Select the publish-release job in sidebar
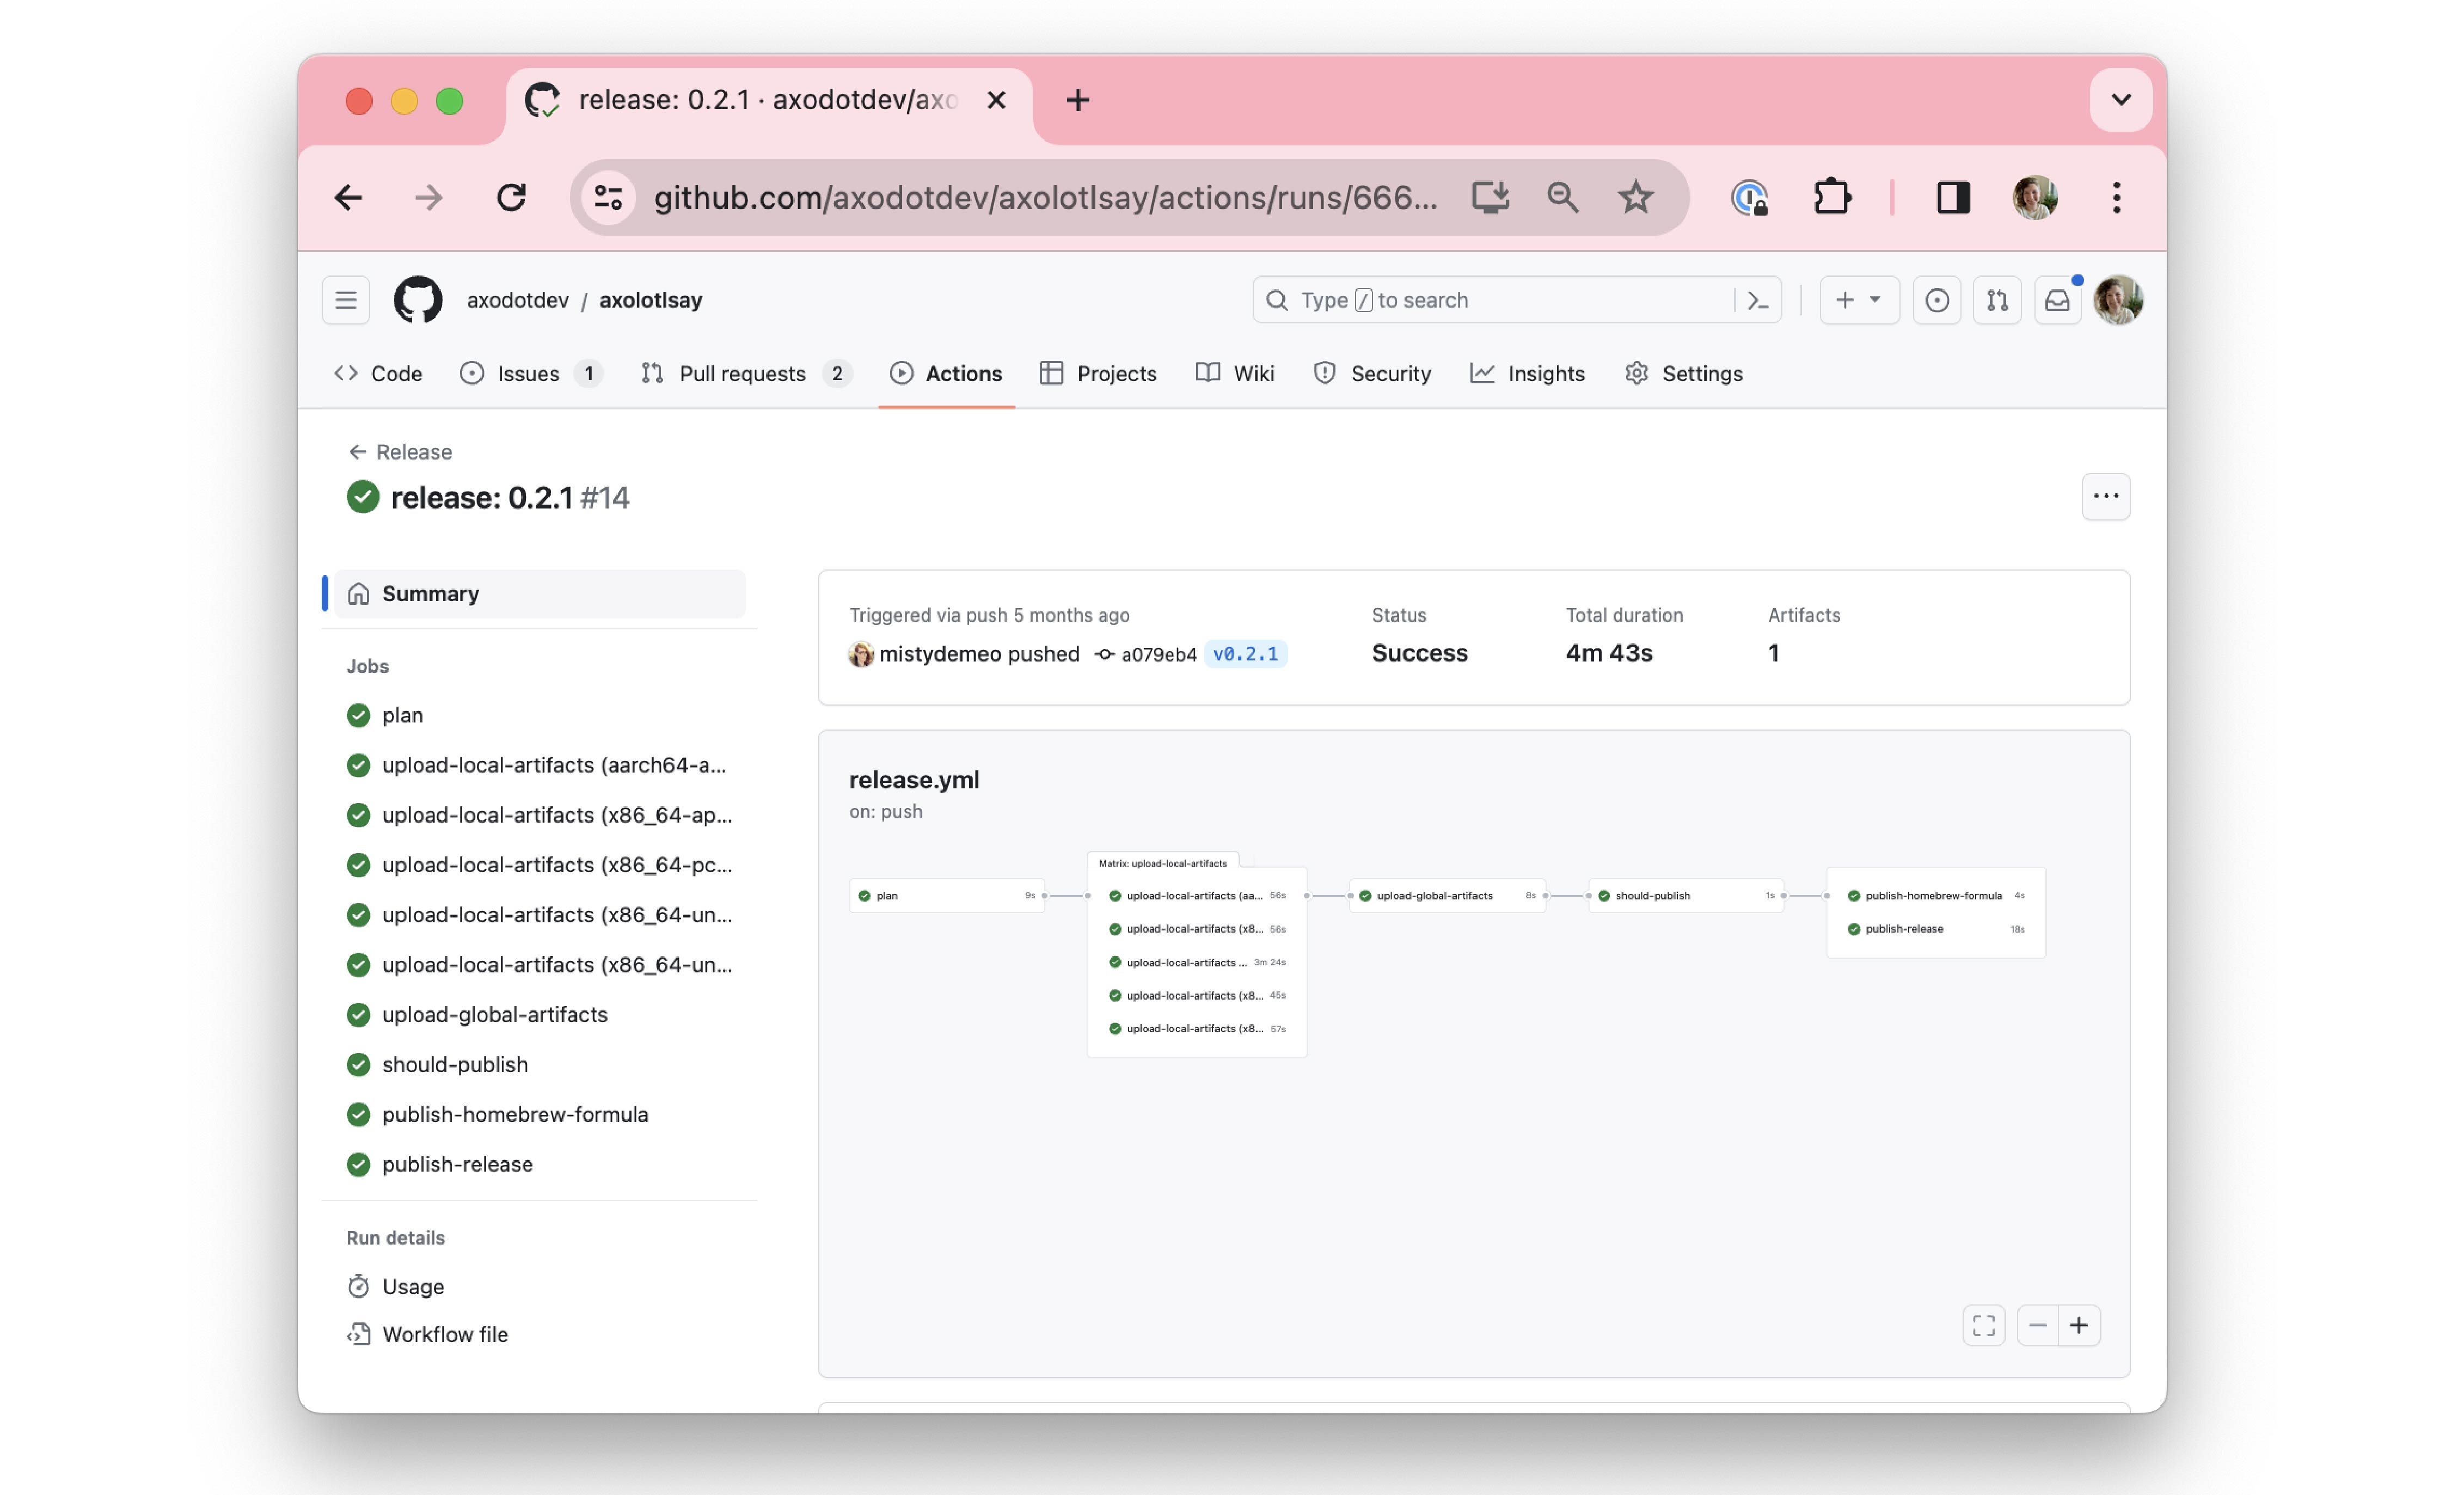This screenshot has width=2464, height=1495. (x=457, y=1164)
